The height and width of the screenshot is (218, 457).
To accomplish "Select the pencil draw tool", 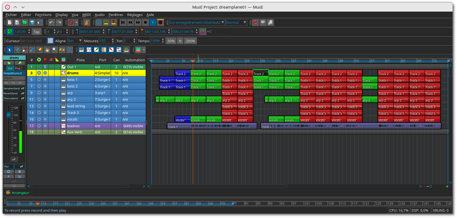I will (x=17, y=50).
